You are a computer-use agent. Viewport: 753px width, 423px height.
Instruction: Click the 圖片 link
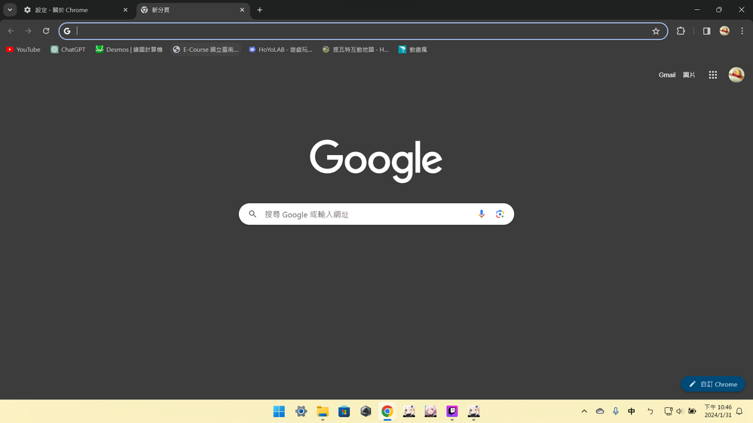point(689,75)
